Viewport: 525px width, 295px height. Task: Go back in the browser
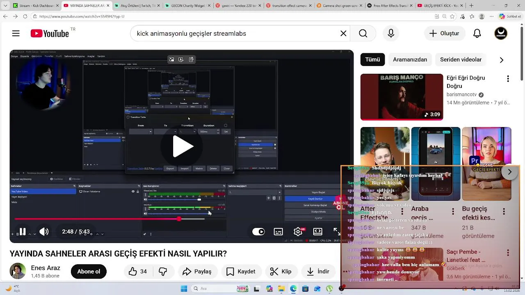coord(5,16)
